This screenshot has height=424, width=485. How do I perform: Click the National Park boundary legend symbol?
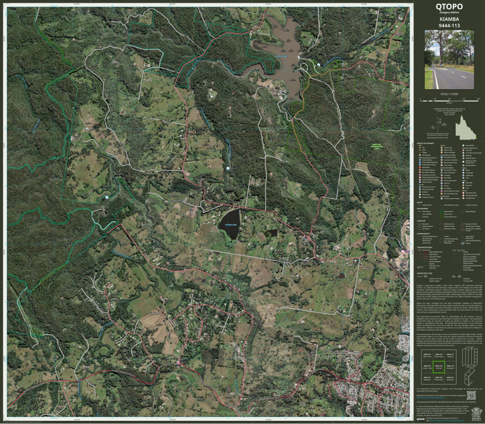[441, 212]
